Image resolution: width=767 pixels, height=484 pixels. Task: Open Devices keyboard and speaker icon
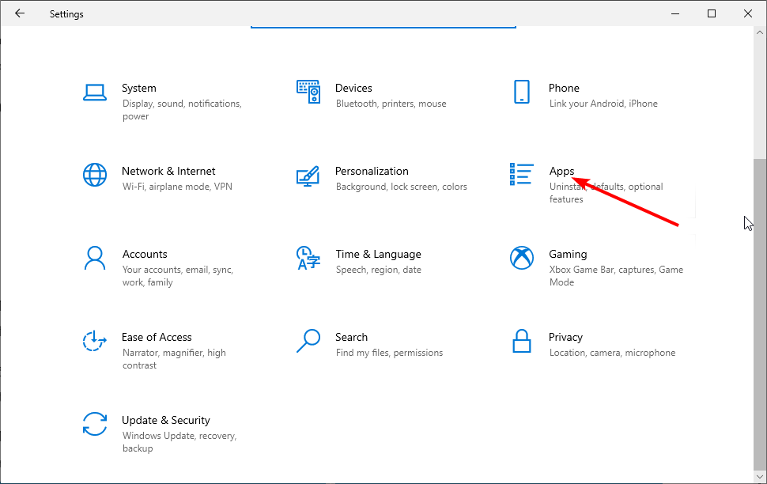click(x=308, y=92)
